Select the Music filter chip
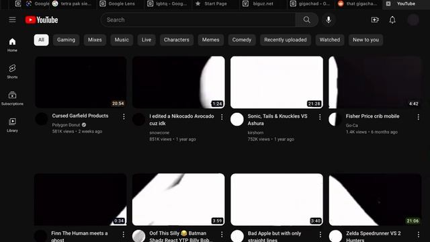The height and width of the screenshot is (242, 430). pos(122,40)
